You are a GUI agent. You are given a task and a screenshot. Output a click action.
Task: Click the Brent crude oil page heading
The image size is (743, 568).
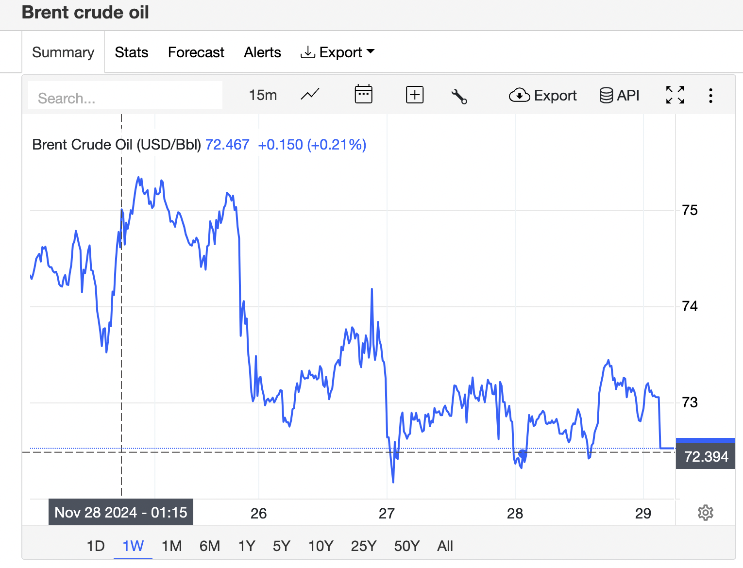(85, 12)
